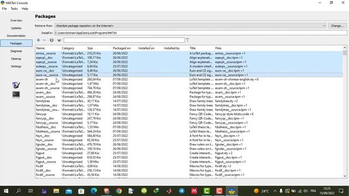The width and height of the screenshot is (349, 196).
Task: Go to the Updates page
Action: coord(16,28)
